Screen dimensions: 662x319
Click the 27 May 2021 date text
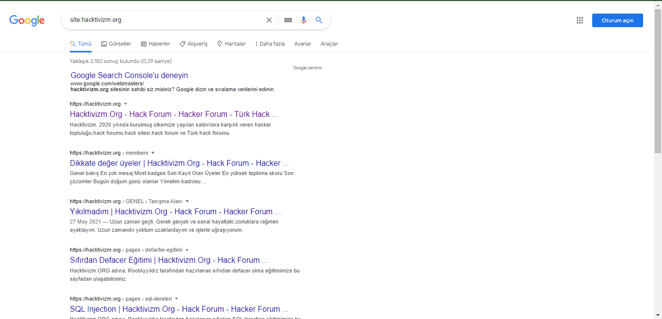tap(85, 222)
